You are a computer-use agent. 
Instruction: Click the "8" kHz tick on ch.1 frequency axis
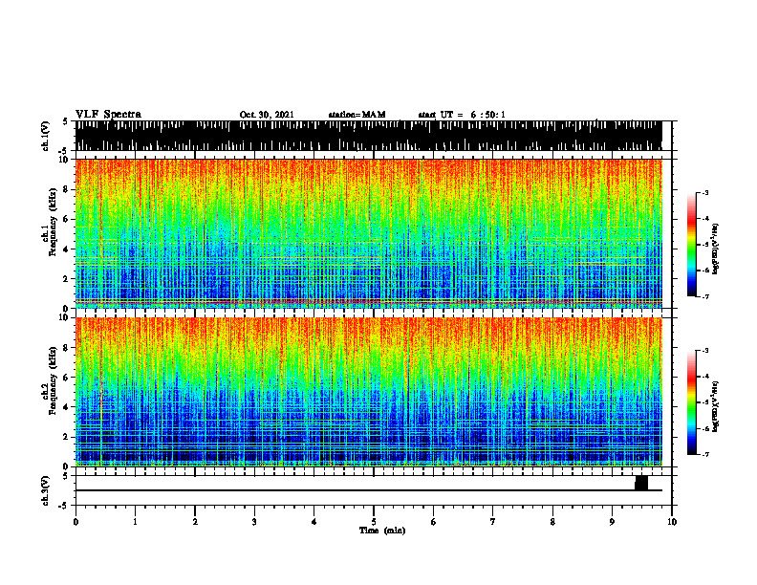pos(67,189)
